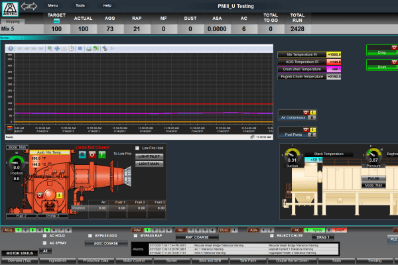Print the trend chart

pos(89,48)
